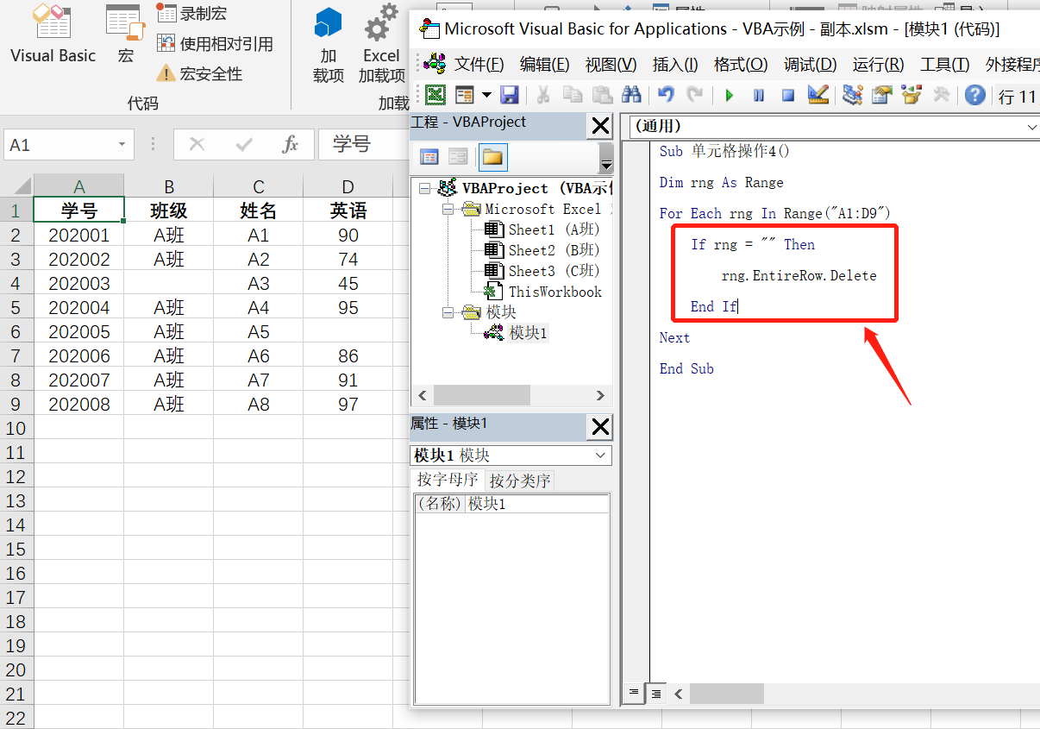The height and width of the screenshot is (729, 1040).
Task: Click 使用相对引用 in the Code group
Action: pos(216,41)
